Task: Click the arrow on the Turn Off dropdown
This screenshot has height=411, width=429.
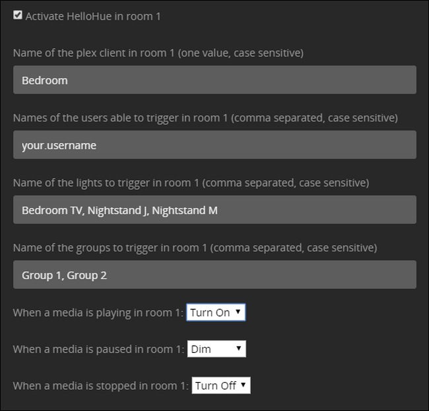Action: coord(243,385)
